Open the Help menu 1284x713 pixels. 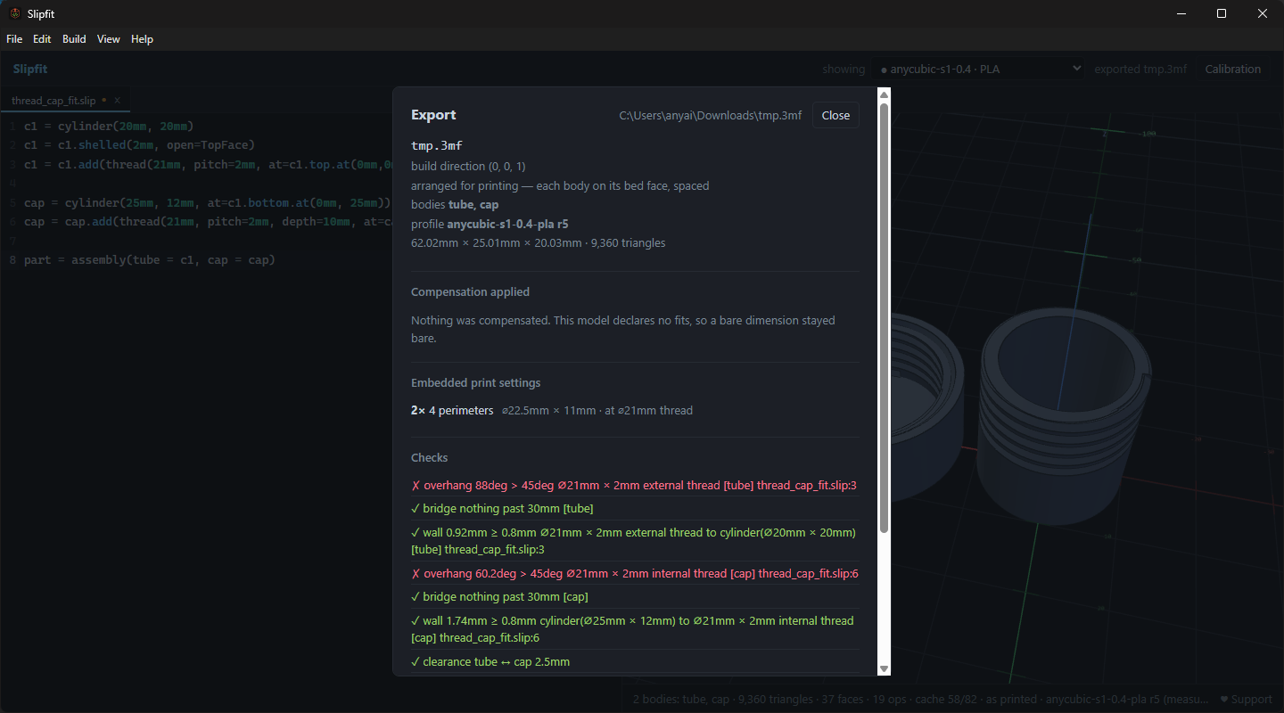[x=142, y=39]
